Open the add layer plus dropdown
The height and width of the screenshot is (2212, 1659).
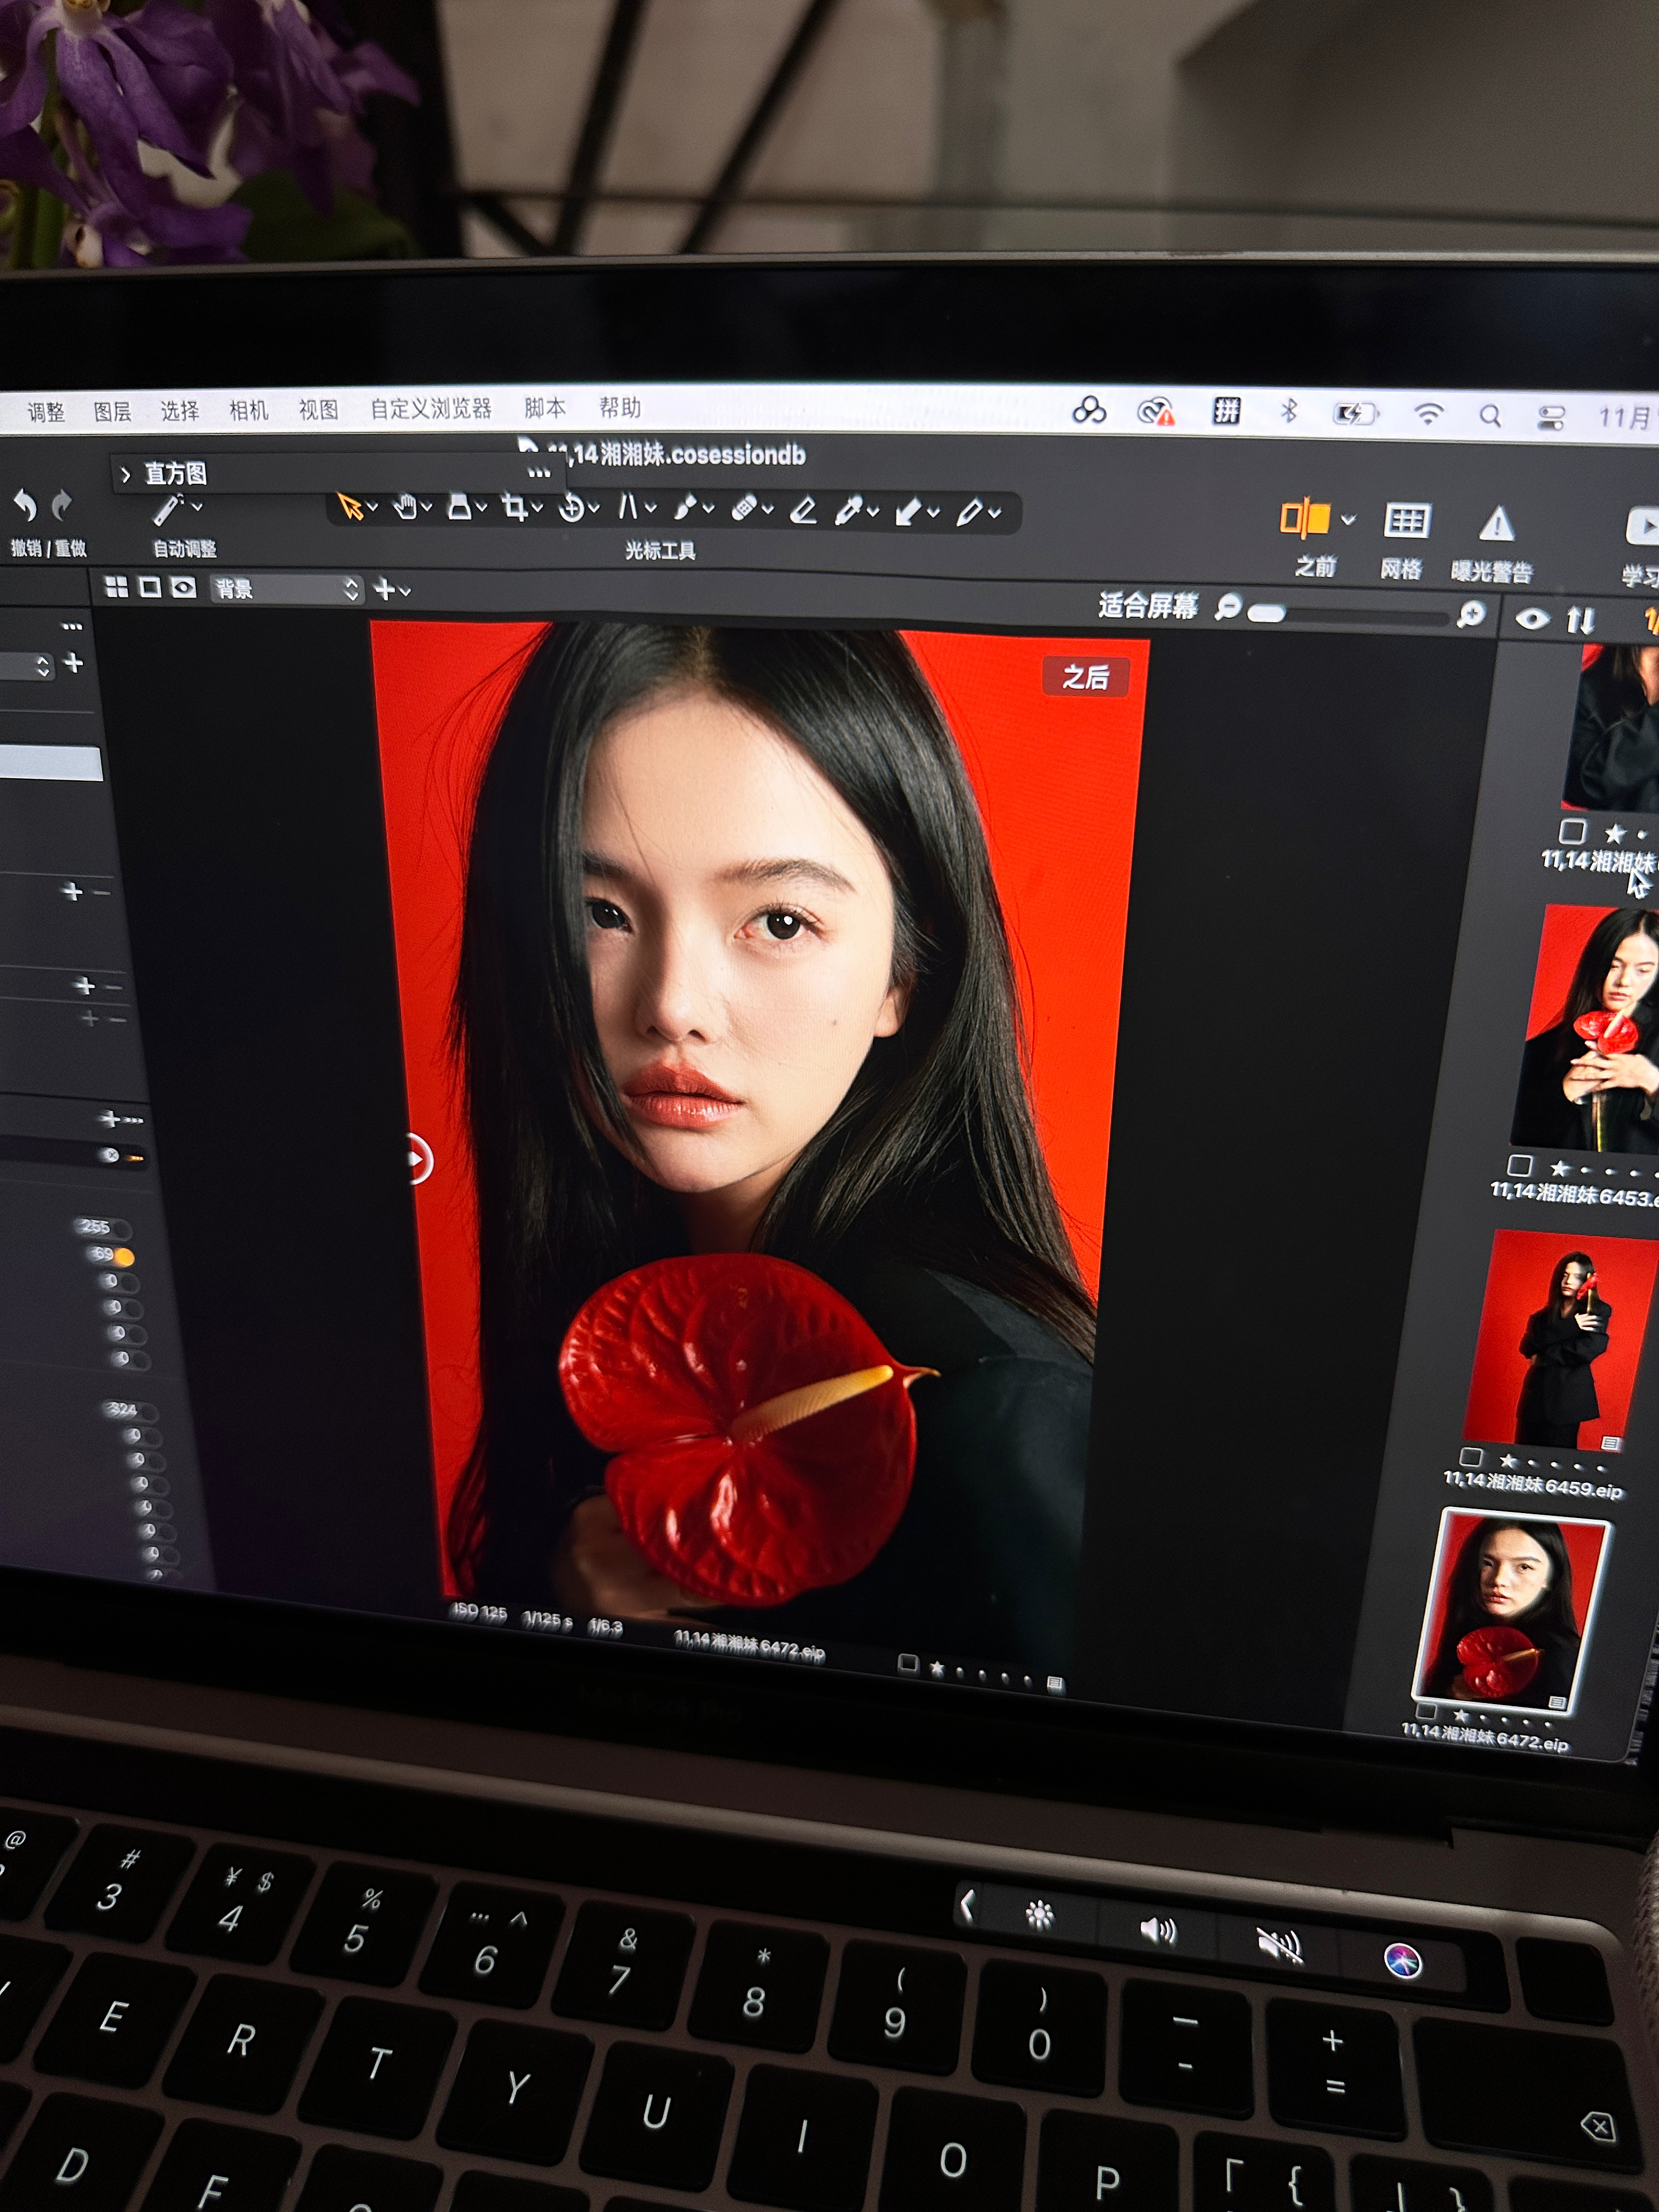[x=391, y=590]
